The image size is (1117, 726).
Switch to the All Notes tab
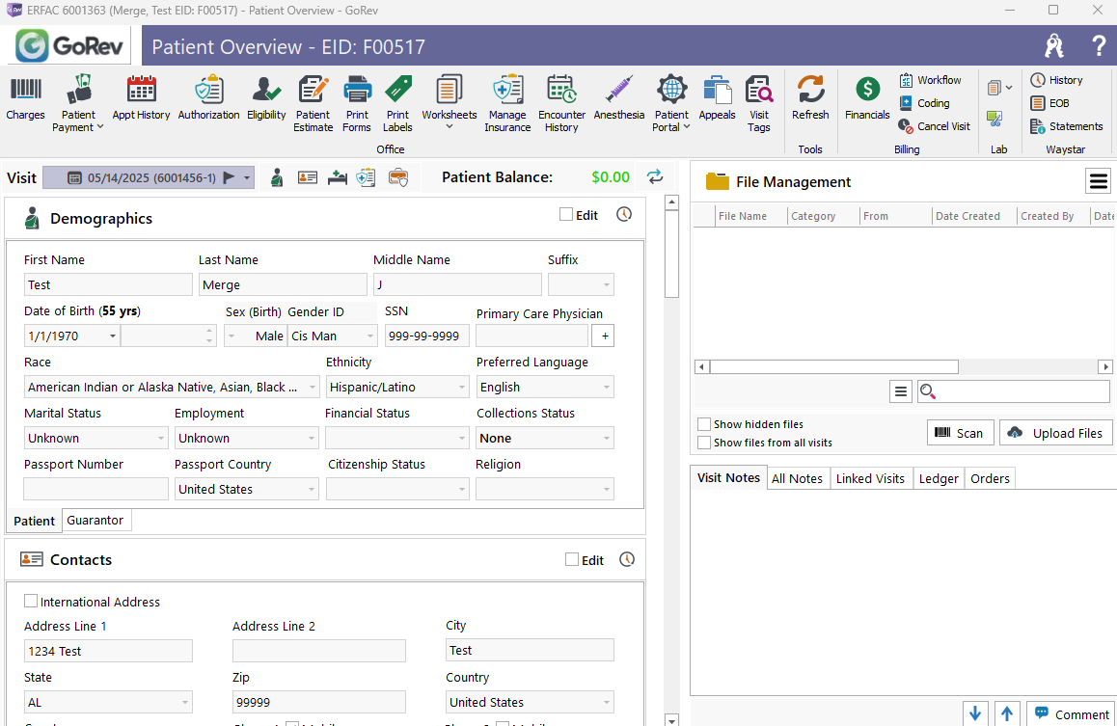click(797, 478)
